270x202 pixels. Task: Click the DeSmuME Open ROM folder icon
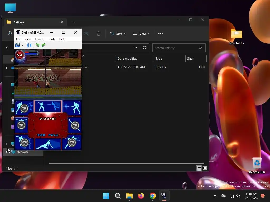[x=17, y=45]
